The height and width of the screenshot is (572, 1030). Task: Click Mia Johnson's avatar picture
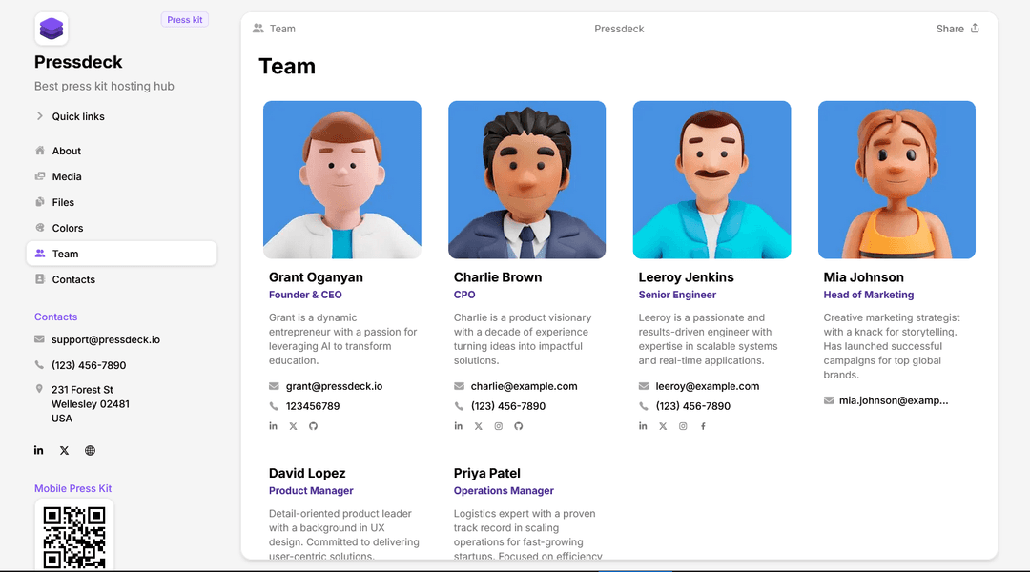click(x=896, y=179)
